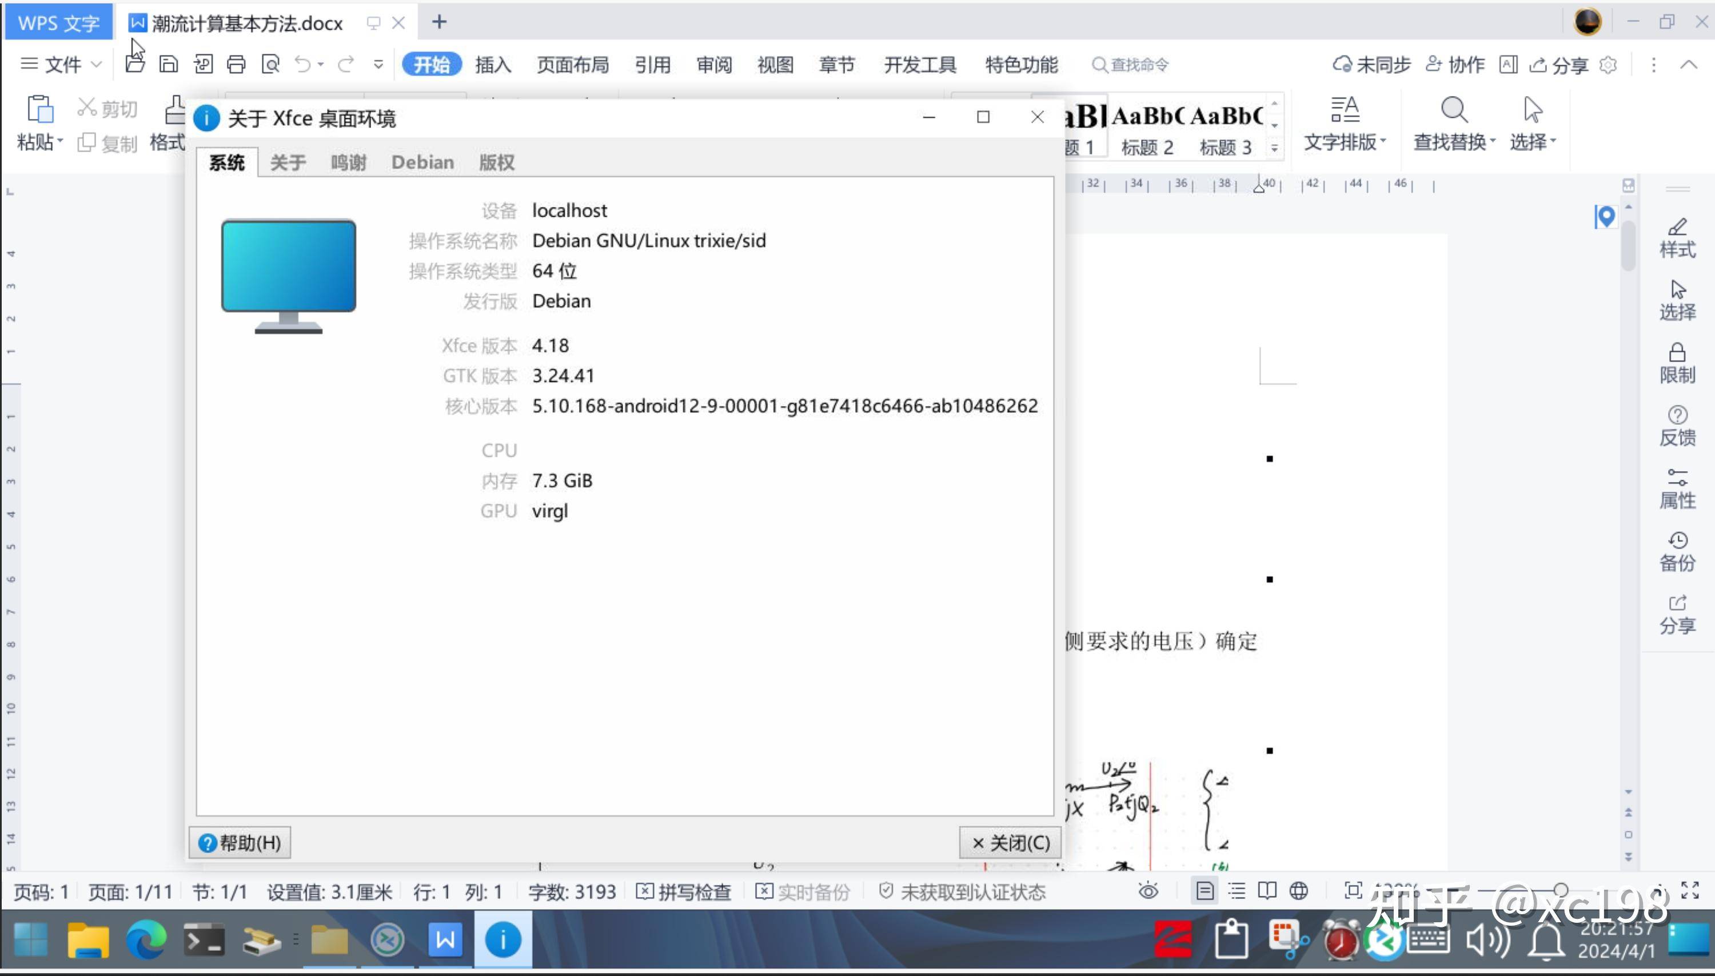Export document using the output icon
This screenshot has width=1715, height=976.
(203, 65)
